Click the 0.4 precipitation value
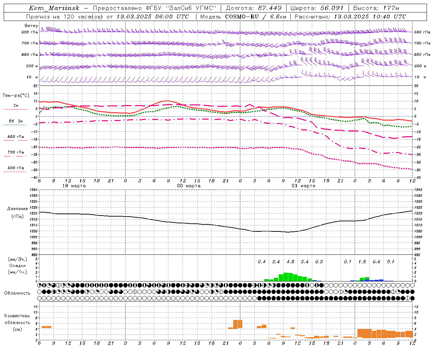Screen dimensions: 432x346 click(262, 262)
